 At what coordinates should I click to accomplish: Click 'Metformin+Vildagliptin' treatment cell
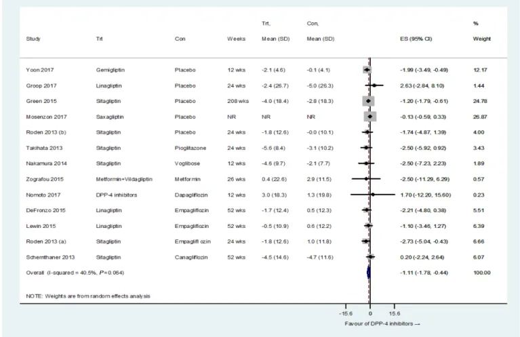tap(124, 179)
